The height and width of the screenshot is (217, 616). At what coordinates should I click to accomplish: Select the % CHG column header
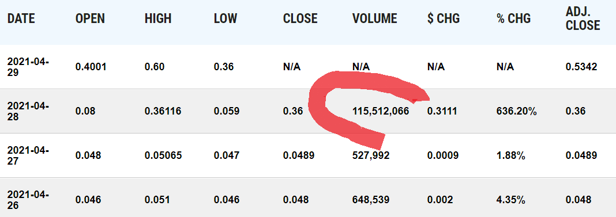[x=513, y=18]
